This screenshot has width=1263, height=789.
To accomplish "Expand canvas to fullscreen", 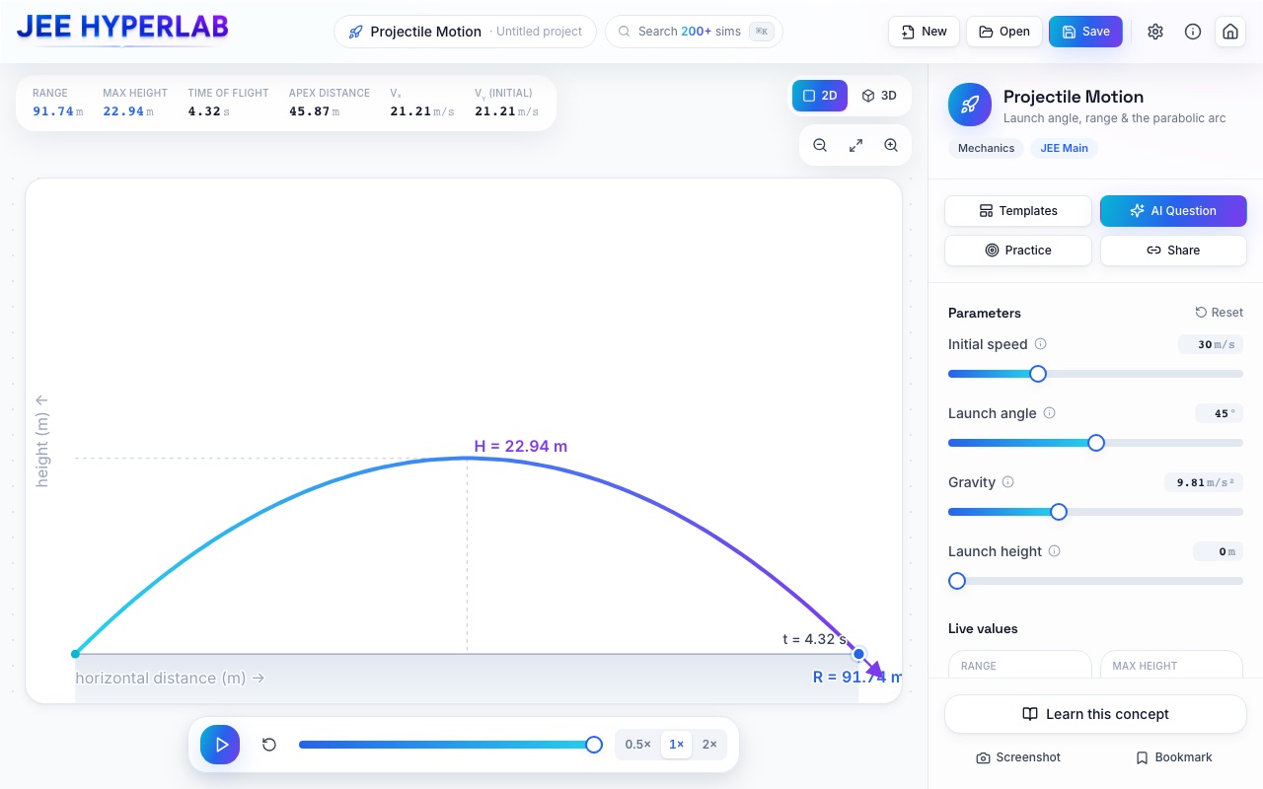I will 855,145.
